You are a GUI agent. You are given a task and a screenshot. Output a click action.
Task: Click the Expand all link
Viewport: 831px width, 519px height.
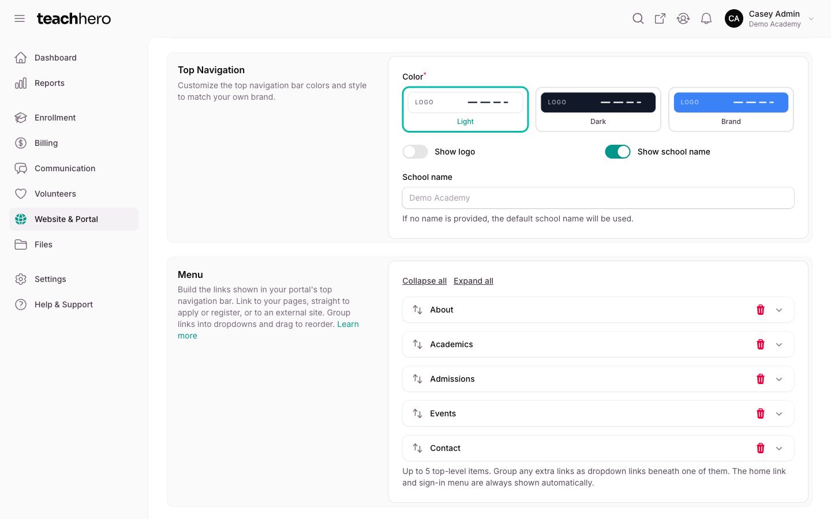(473, 281)
